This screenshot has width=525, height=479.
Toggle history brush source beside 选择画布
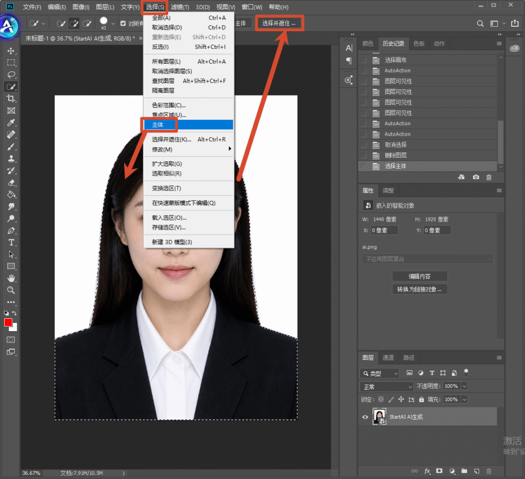point(364,60)
